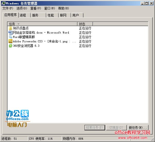Image resolution: width=155 pixels, height=142 pixels.
Task: Minimize the Task Manager window
Action: 142,3
